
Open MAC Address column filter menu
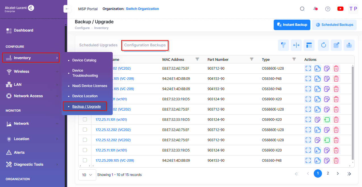197,59
